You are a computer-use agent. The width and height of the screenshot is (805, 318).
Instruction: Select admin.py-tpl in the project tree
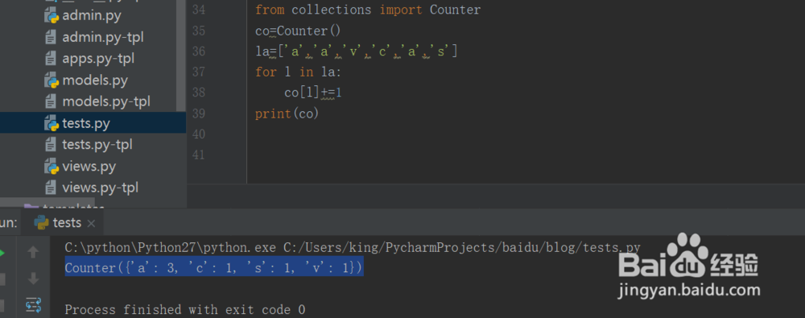pos(103,38)
